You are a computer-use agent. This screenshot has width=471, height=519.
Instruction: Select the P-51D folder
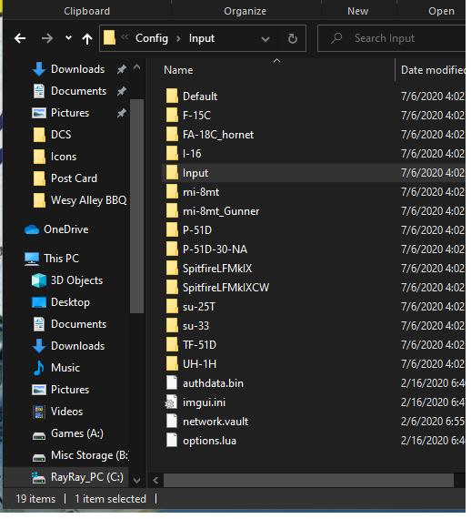click(189, 230)
